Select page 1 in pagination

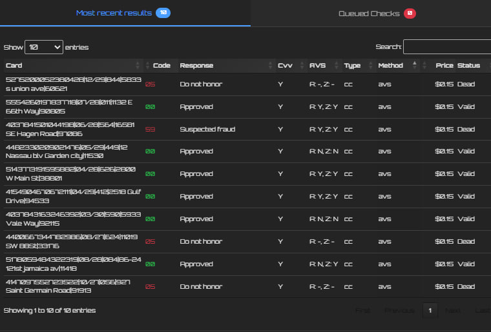coord(430,311)
